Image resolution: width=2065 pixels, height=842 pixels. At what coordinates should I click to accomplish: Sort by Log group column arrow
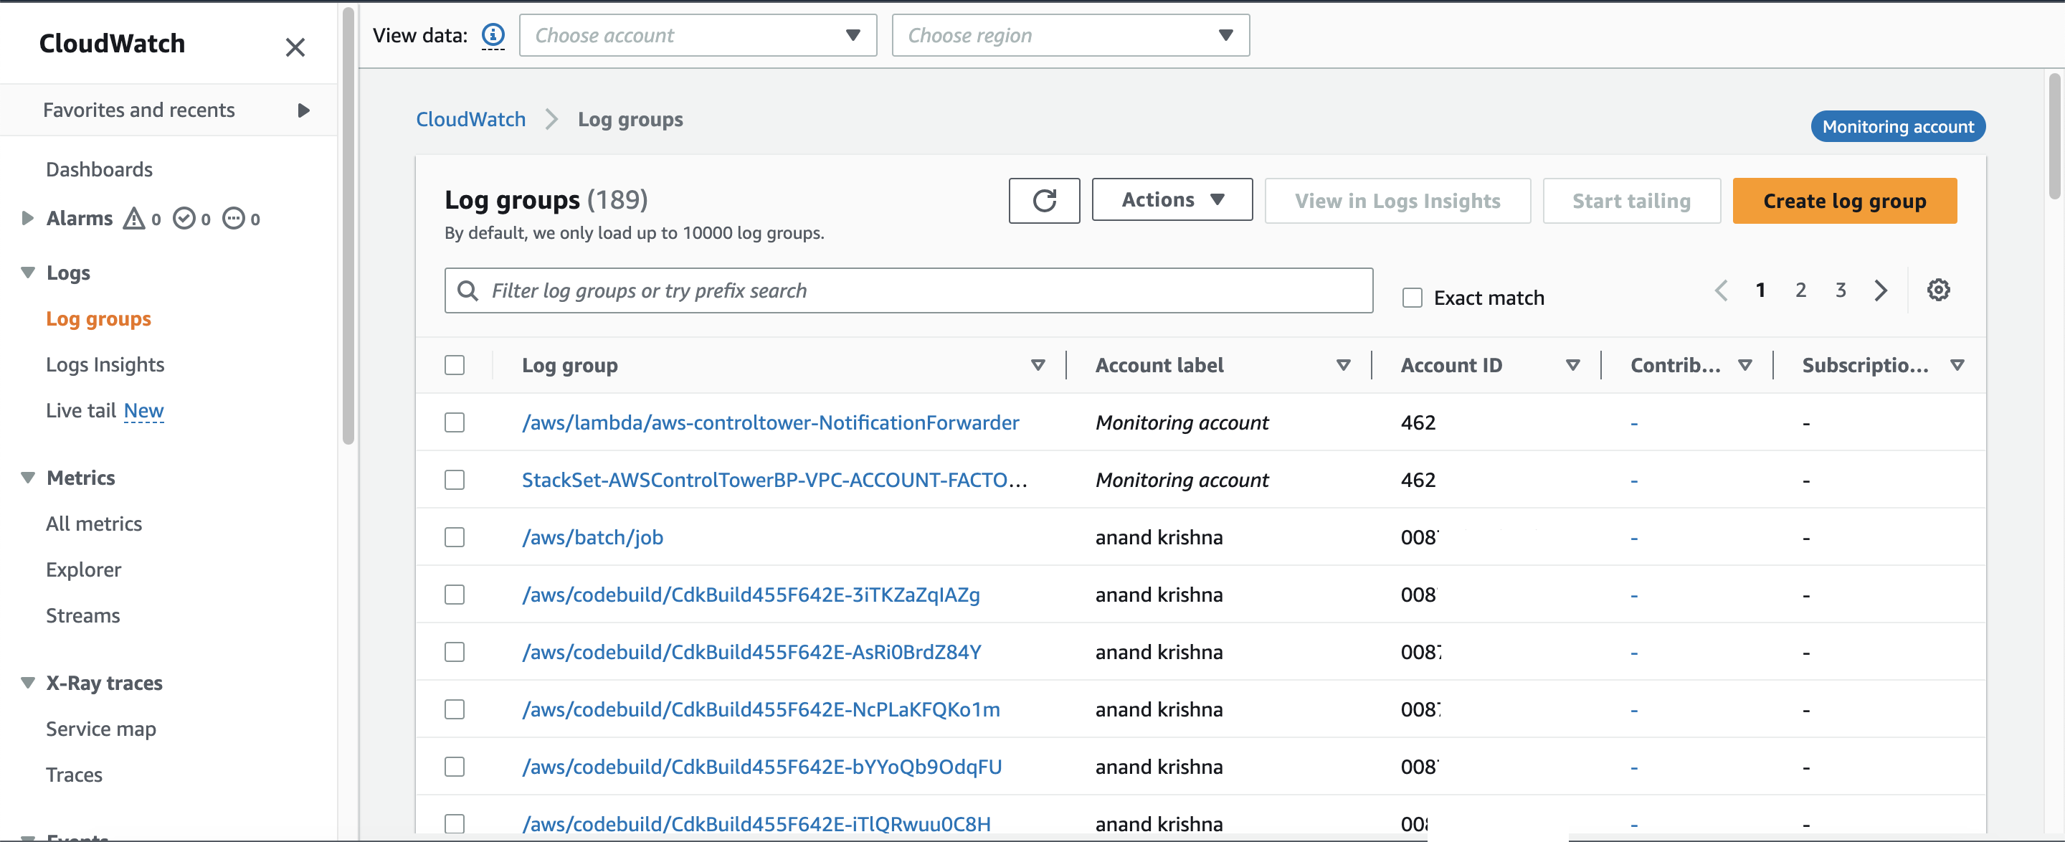click(x=1038, y=365)
